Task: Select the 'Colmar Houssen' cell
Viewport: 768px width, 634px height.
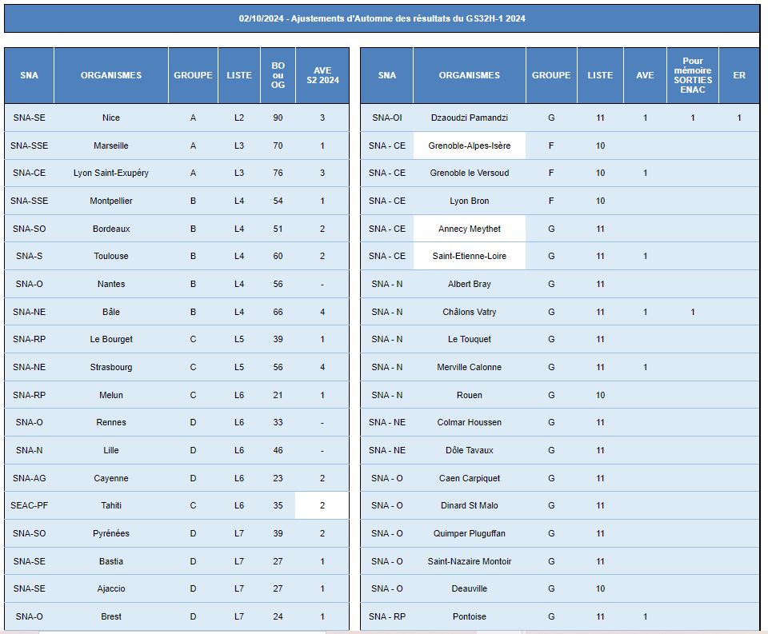Action: (470, 422)
